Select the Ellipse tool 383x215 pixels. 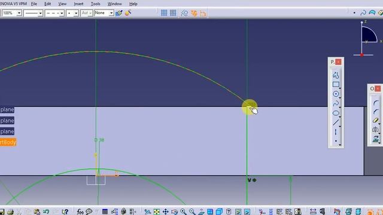[336, 113]
